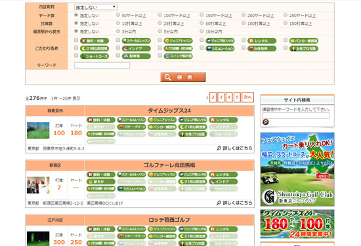Go to results page 4

click(x=229, y=98)
